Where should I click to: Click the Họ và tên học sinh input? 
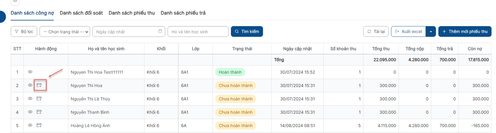click(198, 32)
